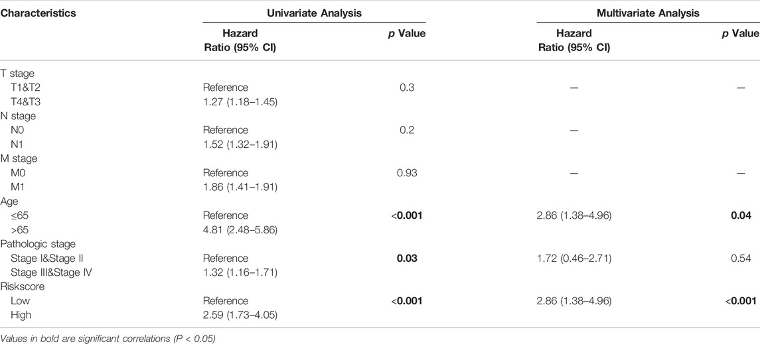This screenshot has height=344, width=760.
Task: Click multivariate hazard ratio 1.72 (0.46–2.71)
Action: tap(574, 258)
